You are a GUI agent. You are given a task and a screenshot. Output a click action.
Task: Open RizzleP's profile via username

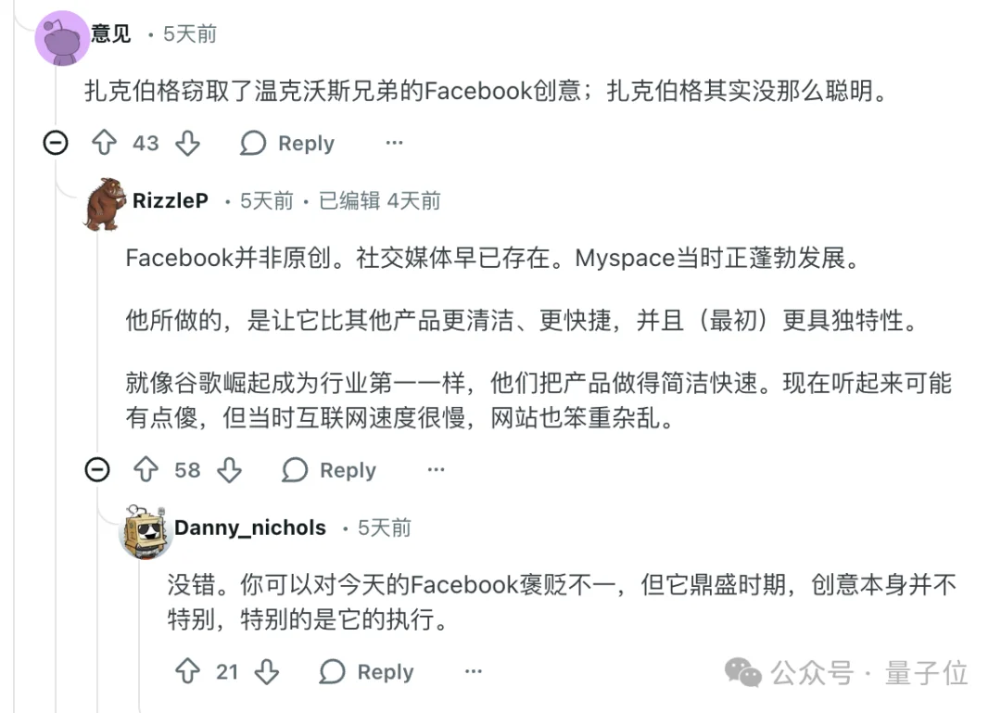(x=171, y=200)
